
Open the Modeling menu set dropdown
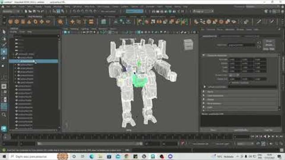click(x=11, y=11)
